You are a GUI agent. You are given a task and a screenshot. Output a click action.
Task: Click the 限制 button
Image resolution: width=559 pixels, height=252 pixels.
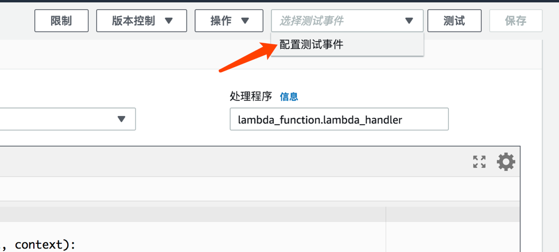61,21
